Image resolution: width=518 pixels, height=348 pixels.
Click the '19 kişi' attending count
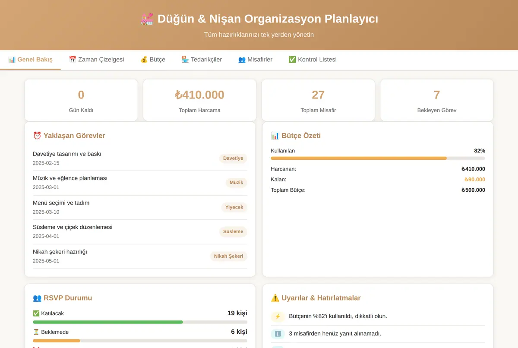(237, 313)
